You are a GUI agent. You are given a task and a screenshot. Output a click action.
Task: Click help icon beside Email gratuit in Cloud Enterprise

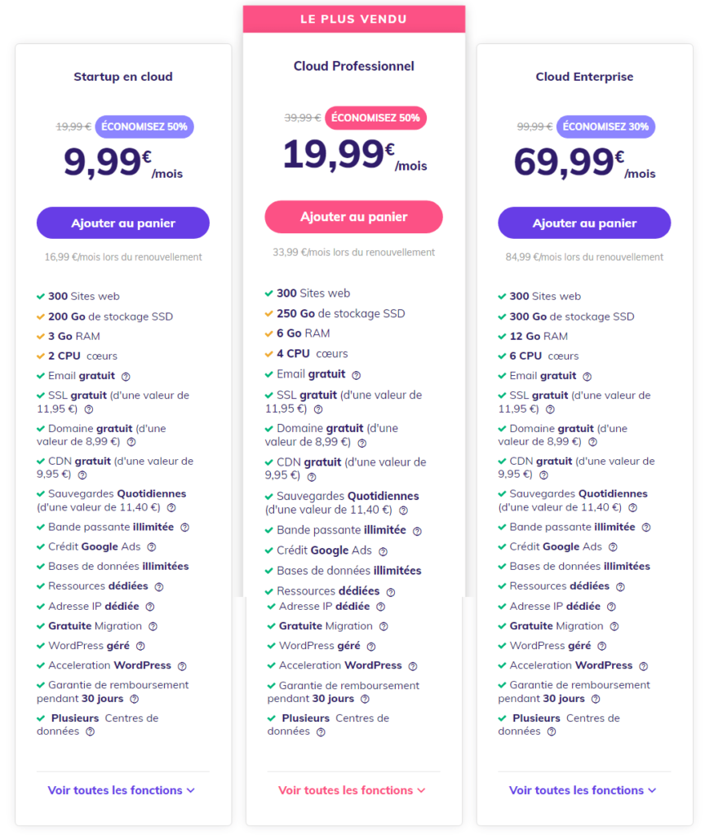click(x=587, y=376)
